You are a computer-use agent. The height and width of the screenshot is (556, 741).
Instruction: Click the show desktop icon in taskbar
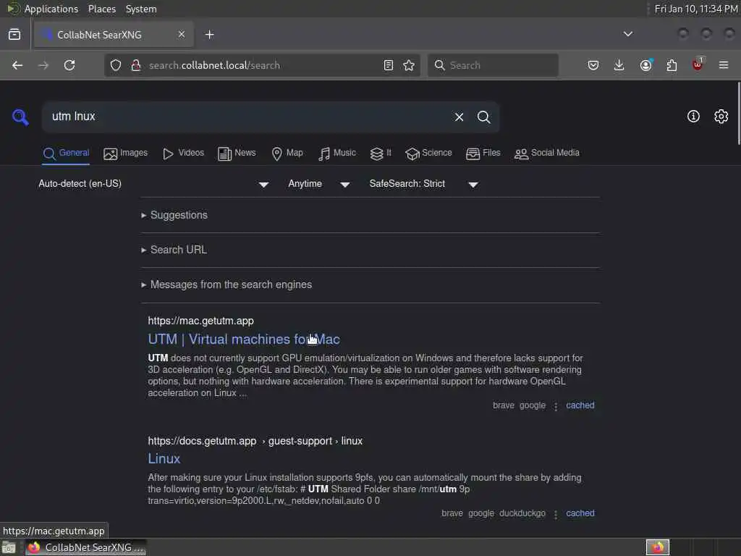[x=9, y=547]
